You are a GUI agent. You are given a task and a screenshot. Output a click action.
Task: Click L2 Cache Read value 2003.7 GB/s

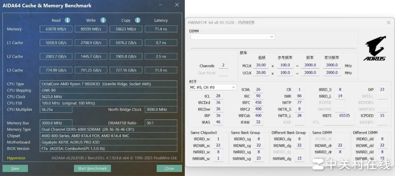coord(56,56)
